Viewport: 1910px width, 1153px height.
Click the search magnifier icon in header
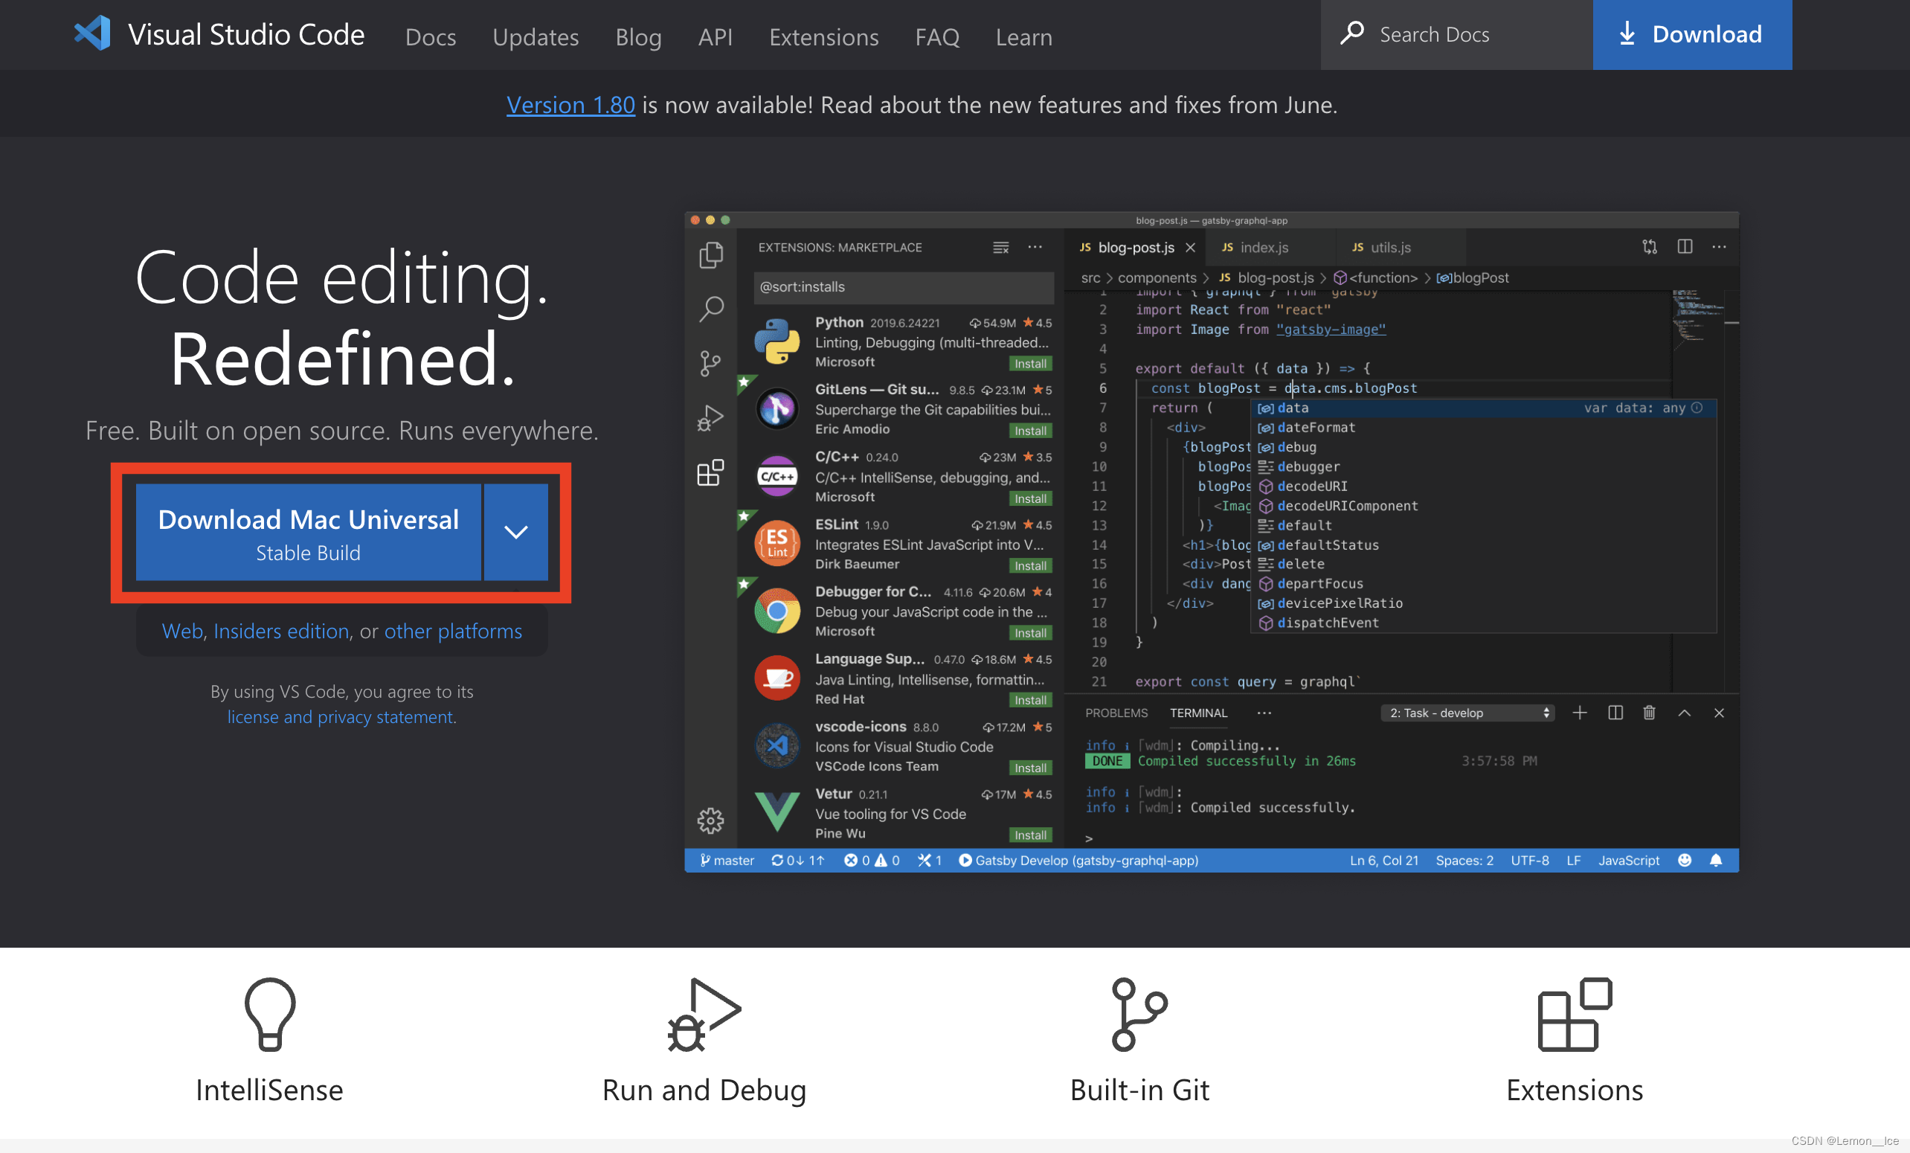coord(1352,33)
